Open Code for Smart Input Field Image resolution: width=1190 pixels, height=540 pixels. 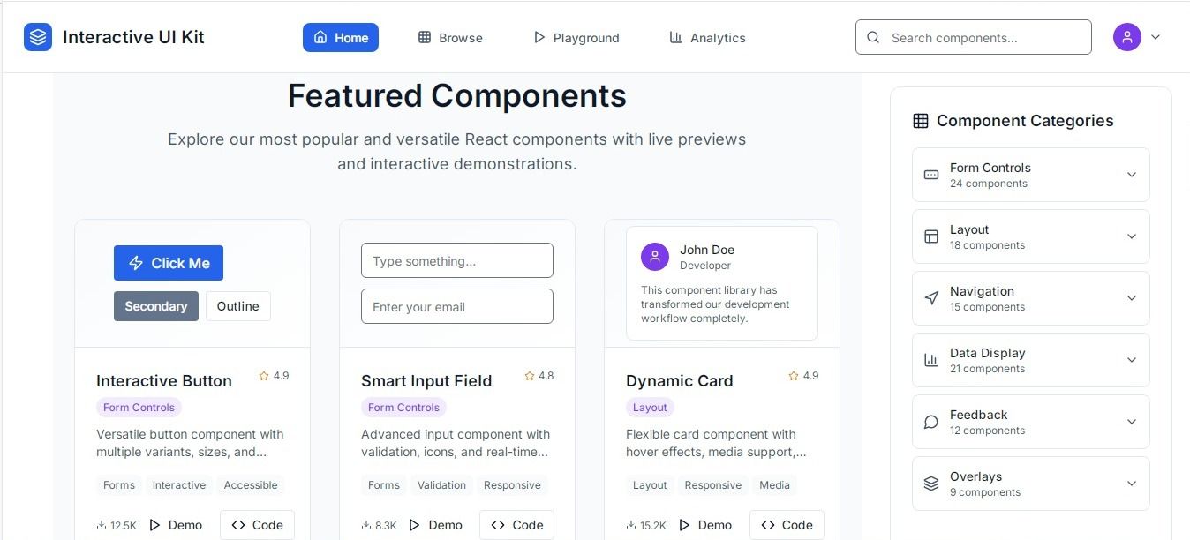pyautogui.click(x=516, y=525)
